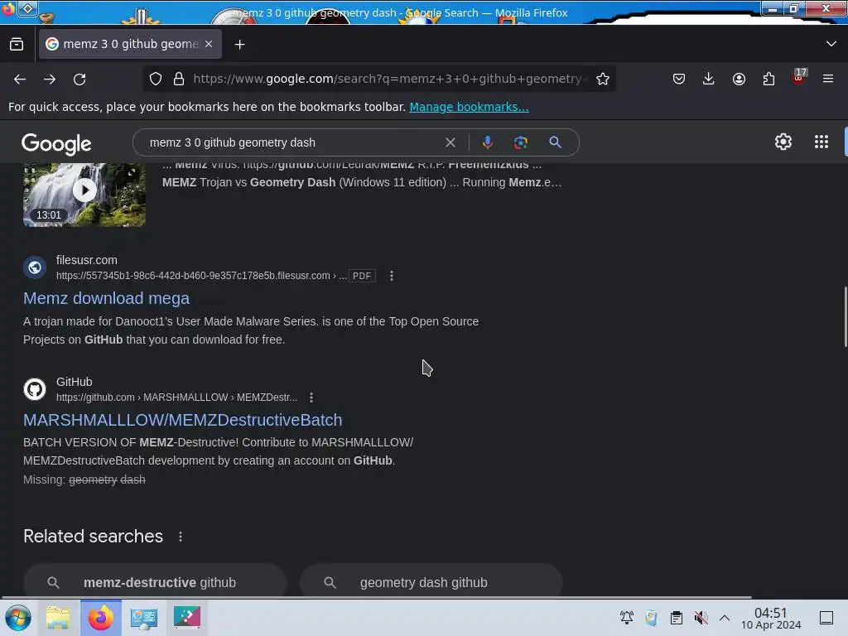Open Google quick settings gear
The image size is (848, 636).
pos(783,142)
